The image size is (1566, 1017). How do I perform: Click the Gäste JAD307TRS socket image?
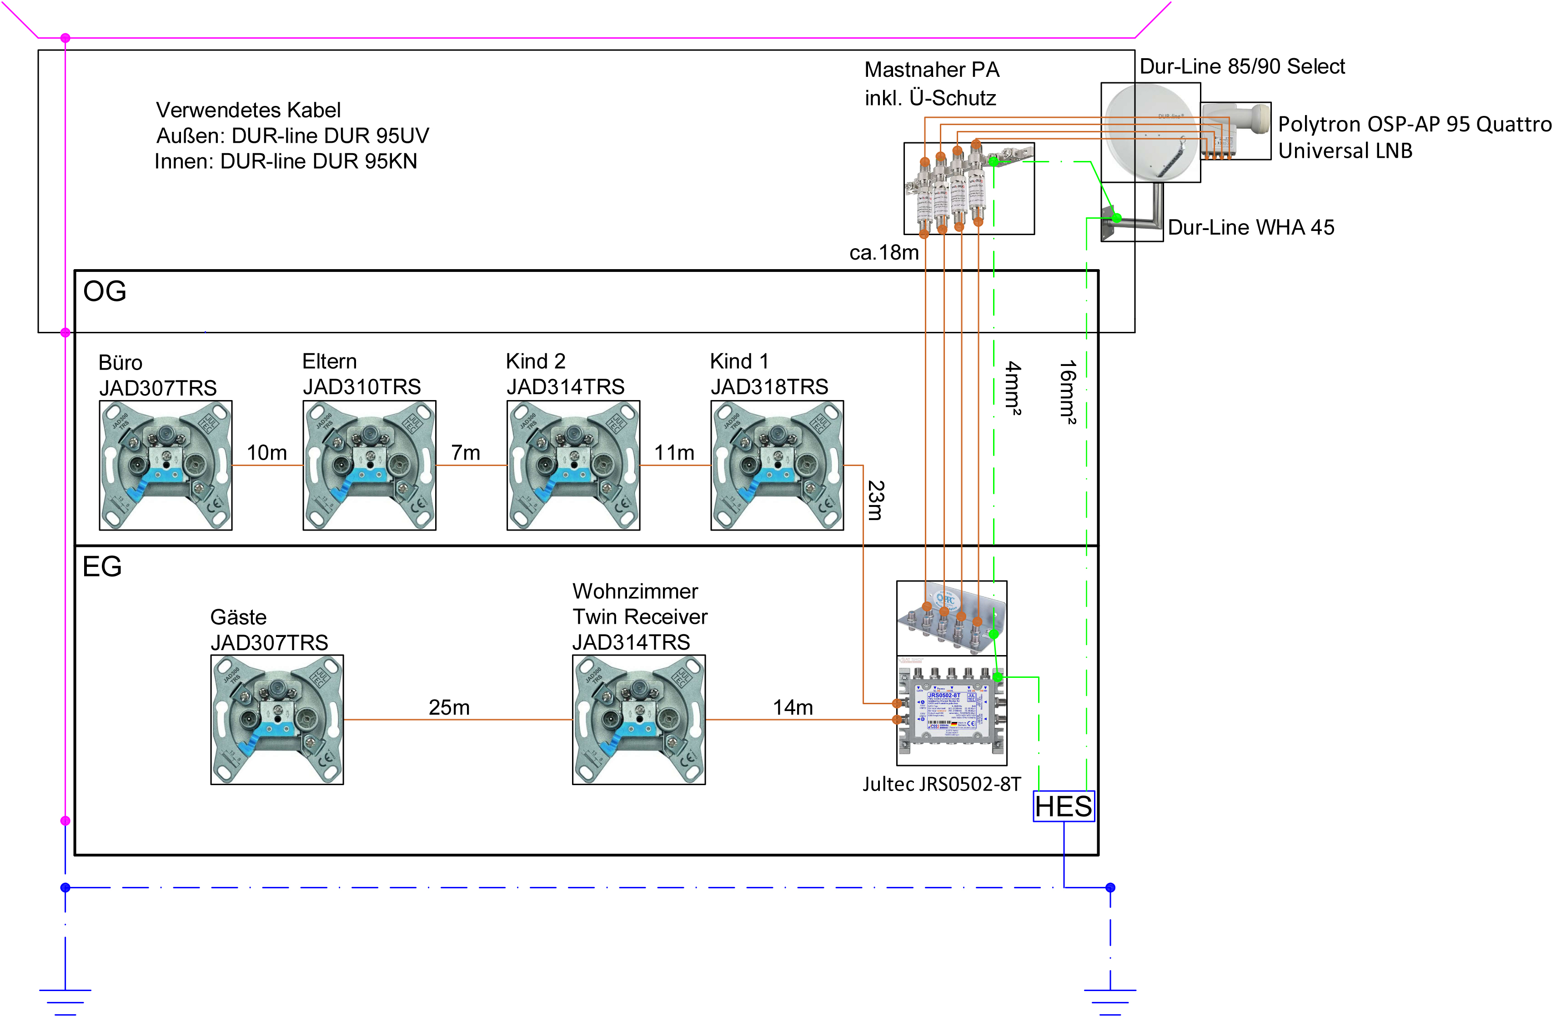[x=277, y=719]
